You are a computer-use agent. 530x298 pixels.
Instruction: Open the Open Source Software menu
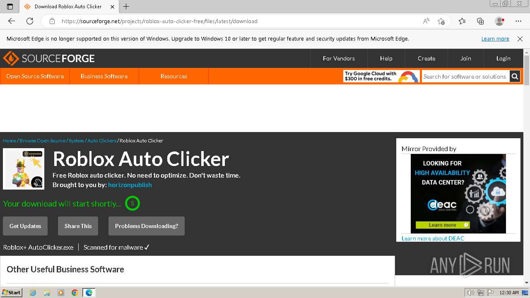click(35, 76)
